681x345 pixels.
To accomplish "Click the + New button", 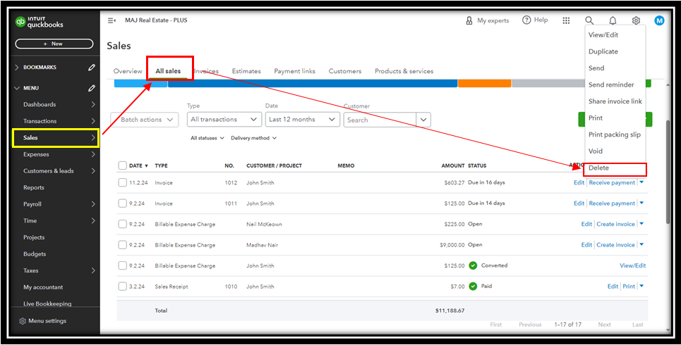I will [54, 44].
